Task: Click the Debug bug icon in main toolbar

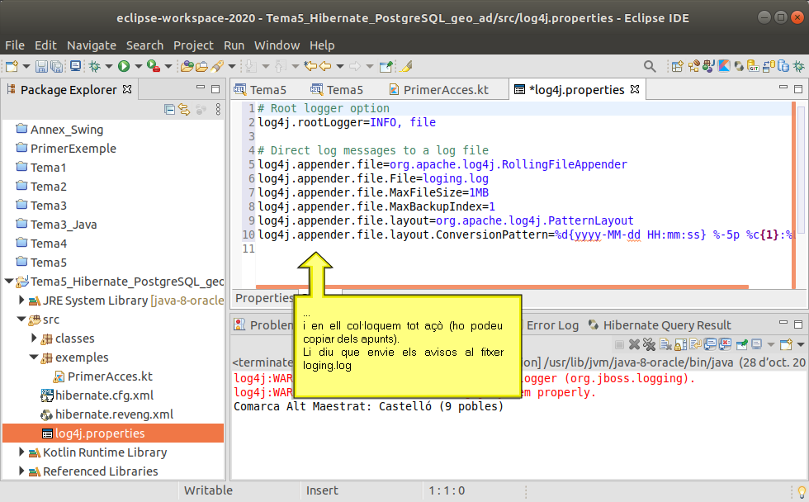Action: pos(94,66)
